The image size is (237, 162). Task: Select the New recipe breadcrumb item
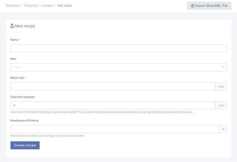coord(65,6)
